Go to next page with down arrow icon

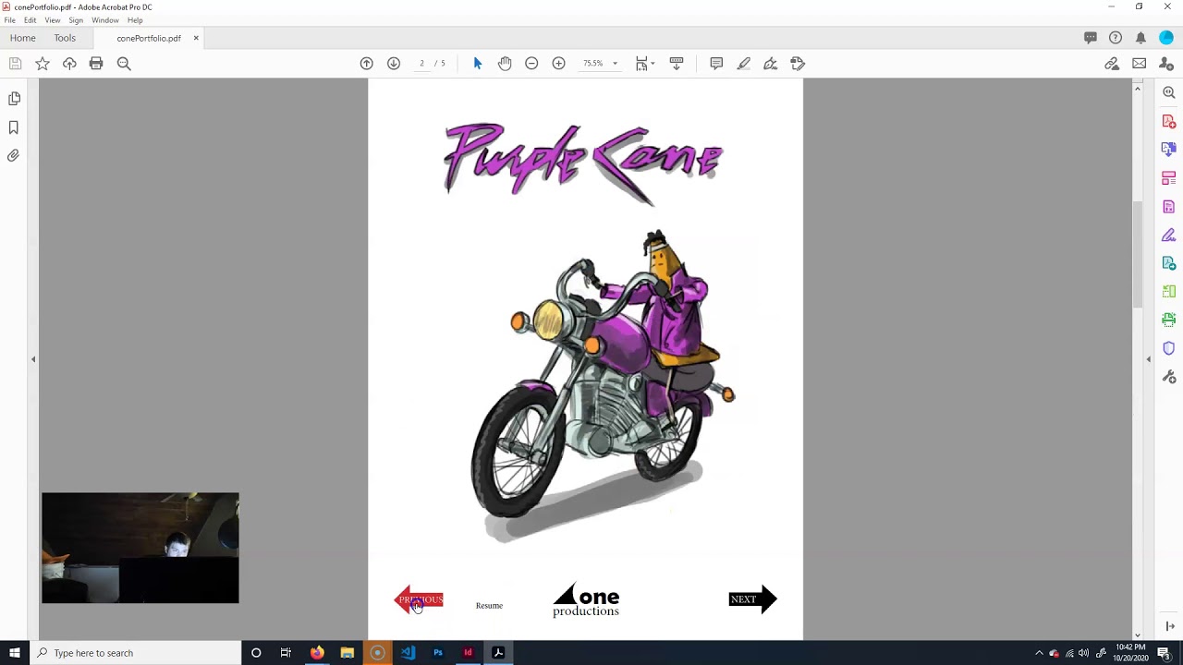click(x=394, y=64)
